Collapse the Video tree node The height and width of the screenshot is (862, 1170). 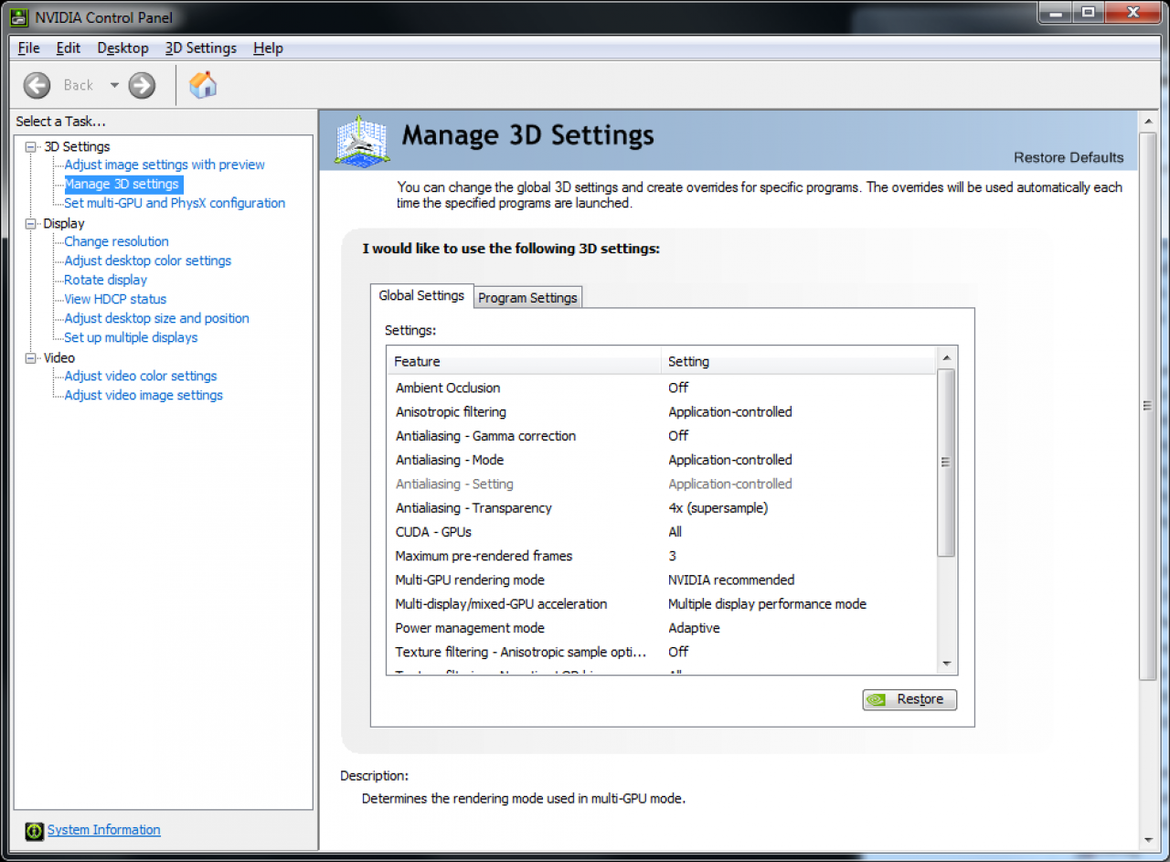point(31,357)
